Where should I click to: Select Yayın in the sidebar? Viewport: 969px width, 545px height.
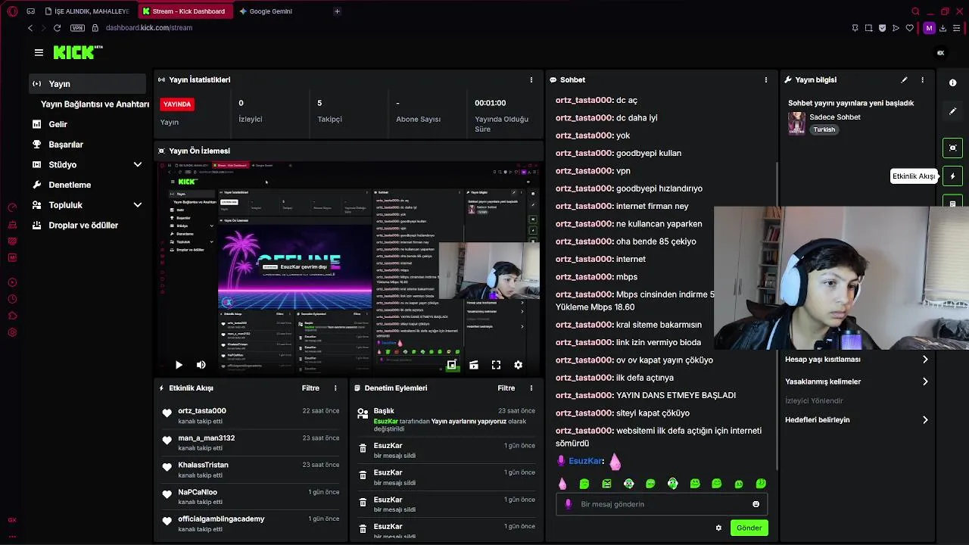coord(87,84)
